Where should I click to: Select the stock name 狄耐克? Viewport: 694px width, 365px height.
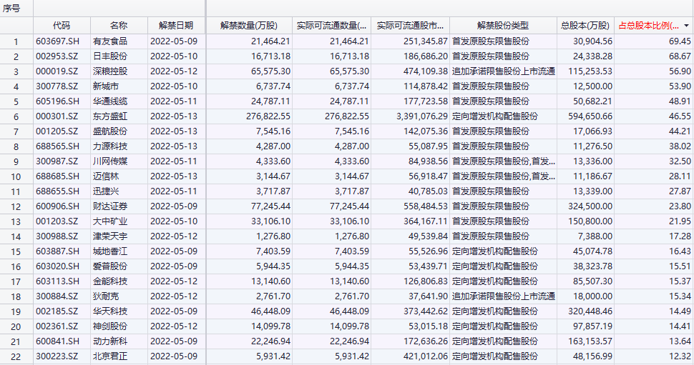point(106,296)
